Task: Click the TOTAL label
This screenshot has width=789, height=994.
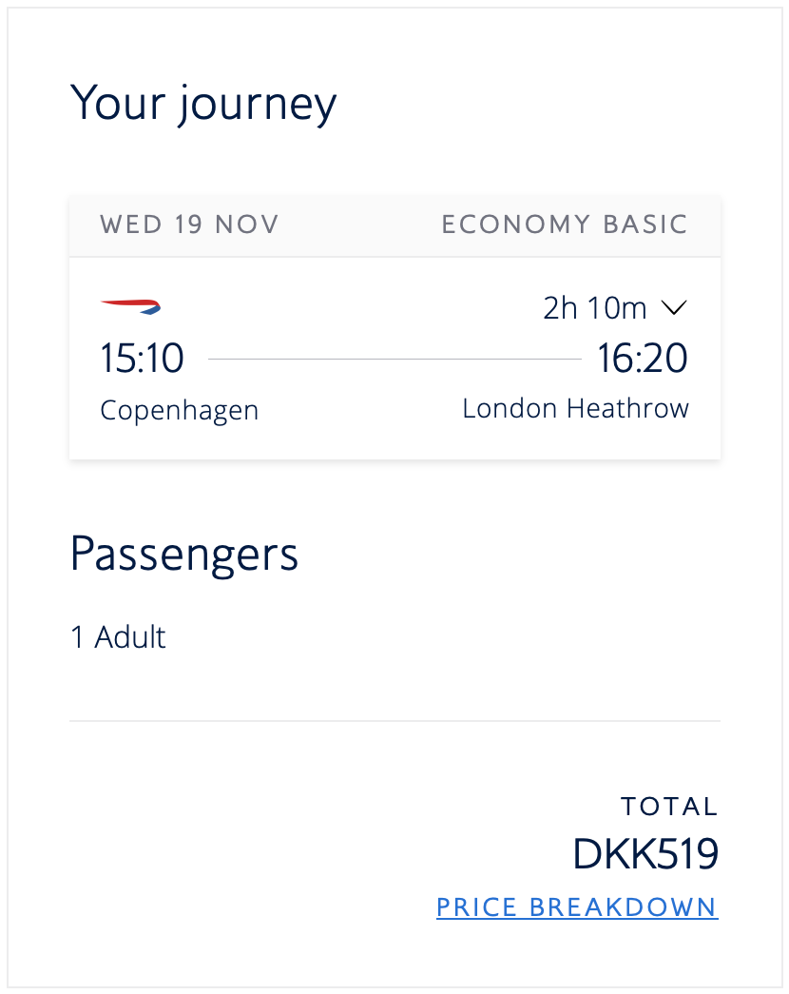Action: tap(669, 807)
